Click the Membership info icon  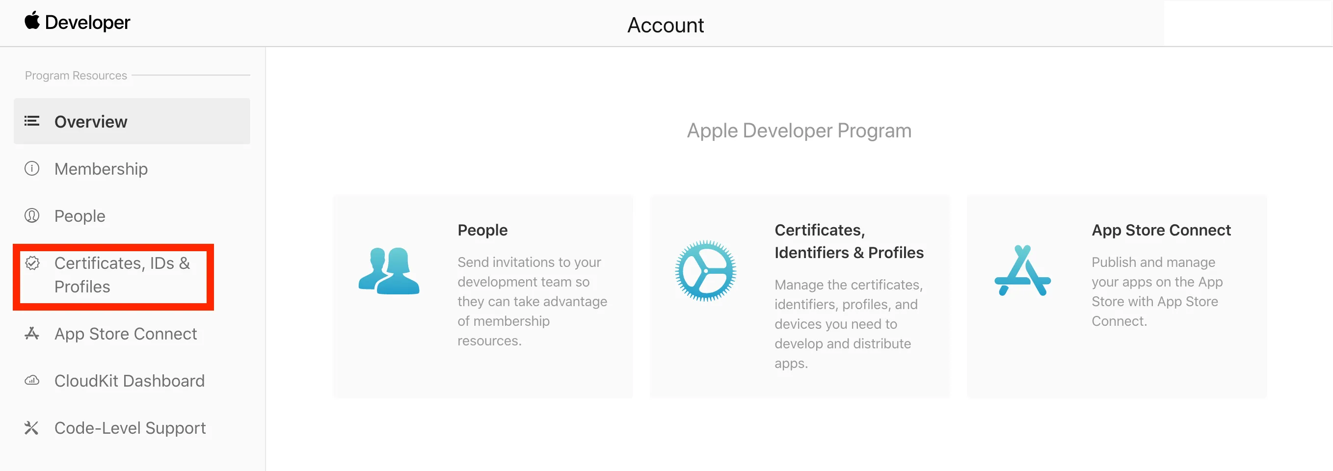click(x=32, y=169)
